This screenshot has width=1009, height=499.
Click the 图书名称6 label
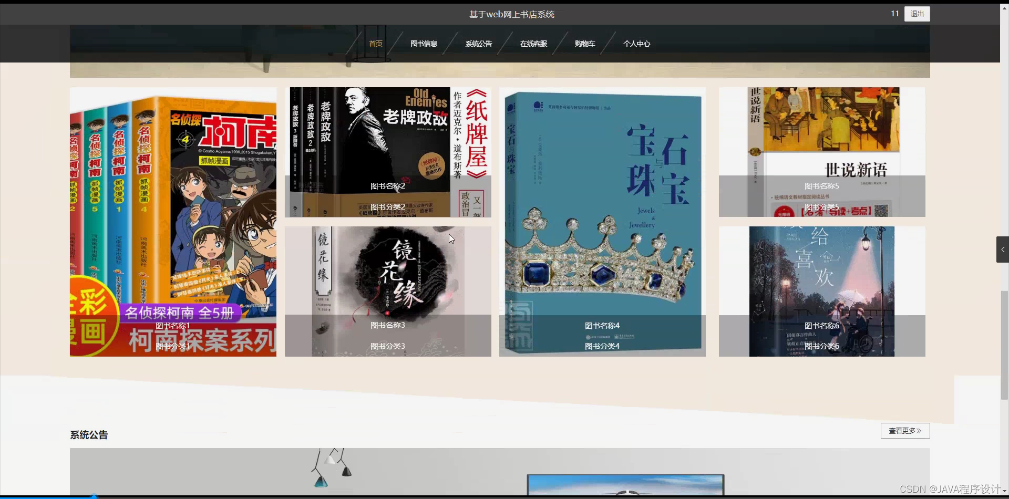tap(822, 326)
